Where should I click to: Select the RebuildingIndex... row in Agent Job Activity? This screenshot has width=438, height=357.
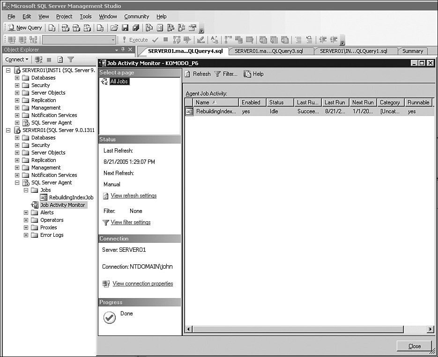[310, 111]
